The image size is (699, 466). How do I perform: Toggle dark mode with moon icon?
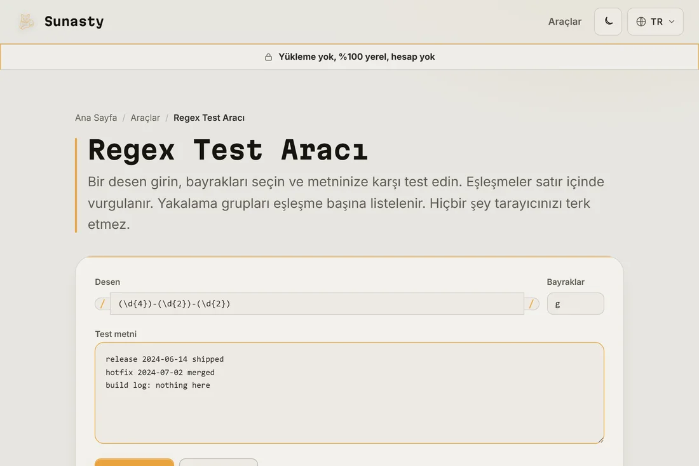(x=608, y=22)
